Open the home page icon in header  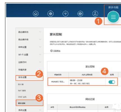pos(36,14)
